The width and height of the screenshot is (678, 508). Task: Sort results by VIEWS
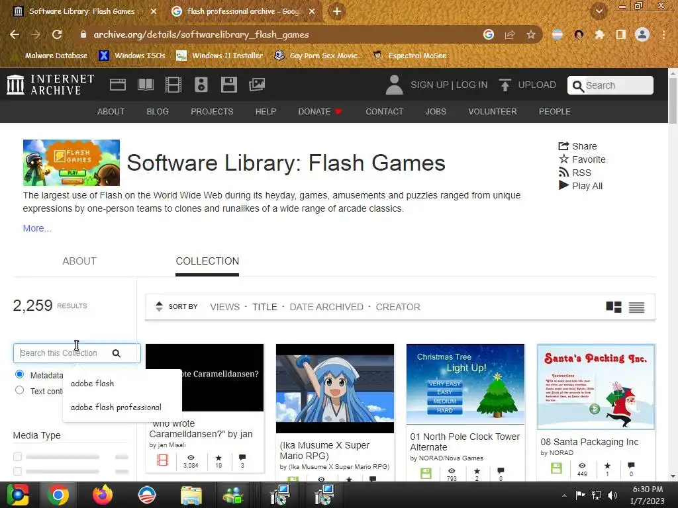click(x=225, y=307)
